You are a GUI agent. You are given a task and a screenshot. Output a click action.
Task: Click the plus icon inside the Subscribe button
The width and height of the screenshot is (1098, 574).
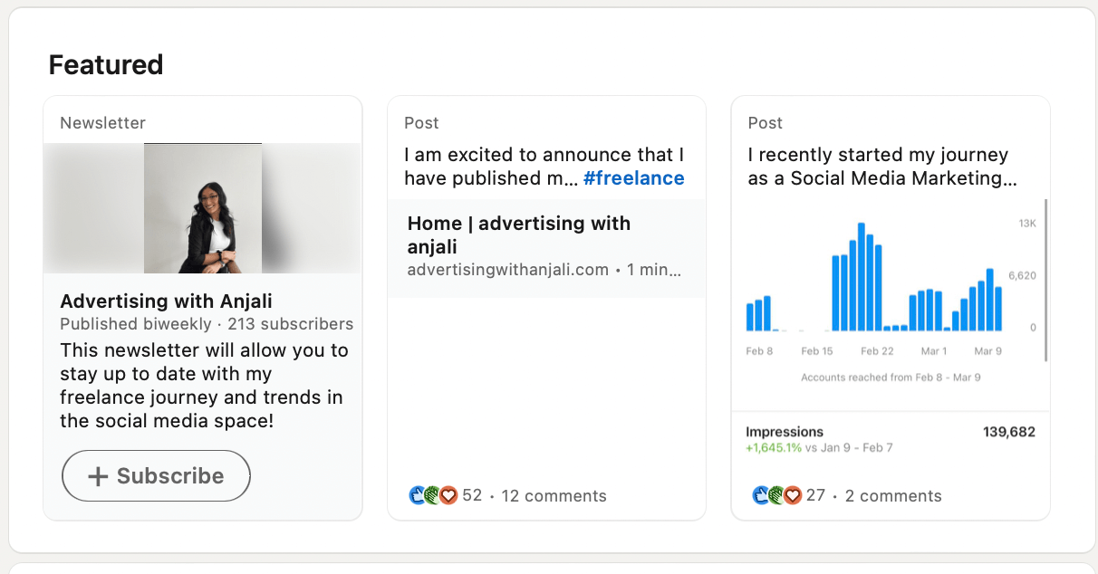click(x=100, y=475)
